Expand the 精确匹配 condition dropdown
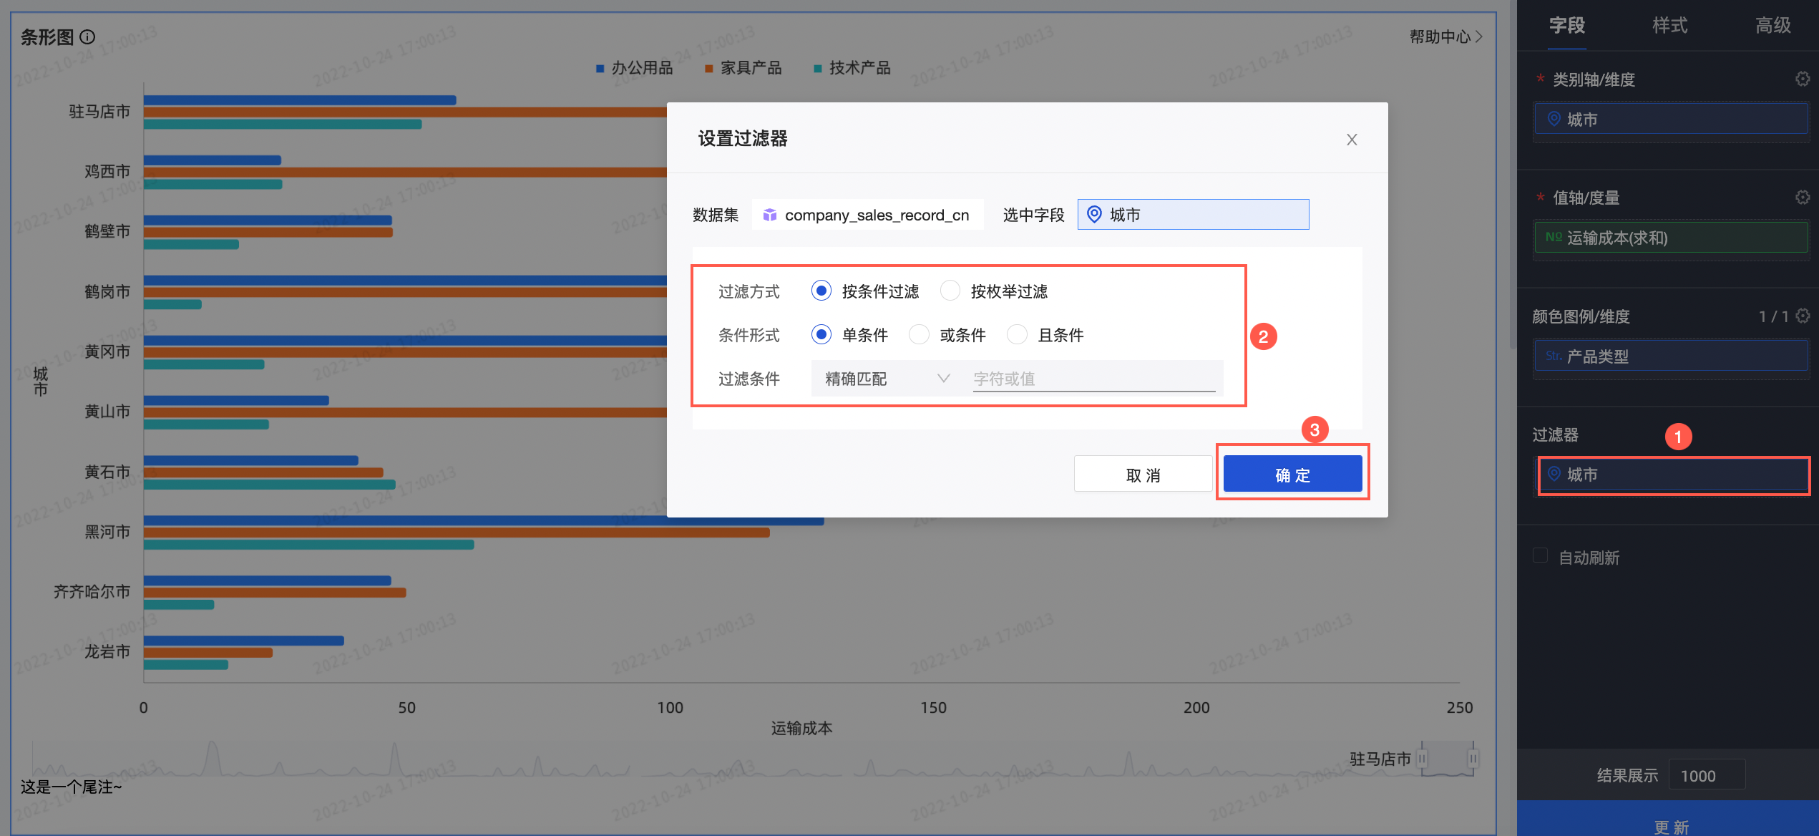This screenshot has height=836, width=1819. point(887,379)
